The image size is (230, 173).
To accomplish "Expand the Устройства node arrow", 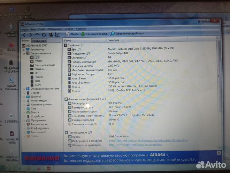I will click(24, 117).
